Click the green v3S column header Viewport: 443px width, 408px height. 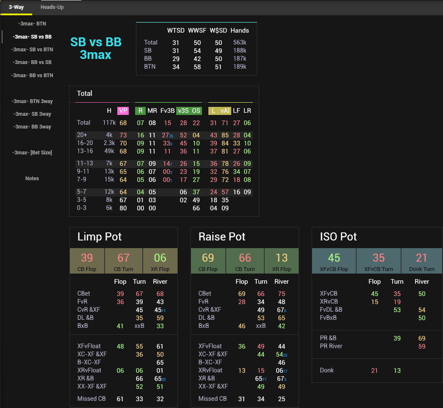[183, 111]
